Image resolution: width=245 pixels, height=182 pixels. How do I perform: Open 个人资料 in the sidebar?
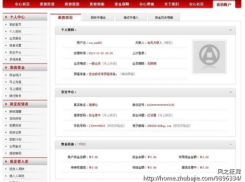coord(15,31)
